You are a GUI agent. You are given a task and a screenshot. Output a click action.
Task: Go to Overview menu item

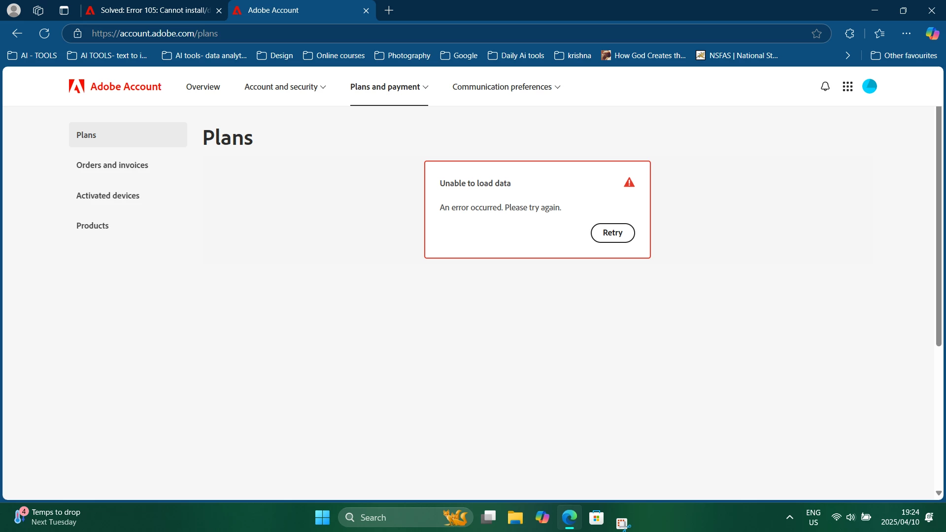pyautogui.click(x=203, y=87)
